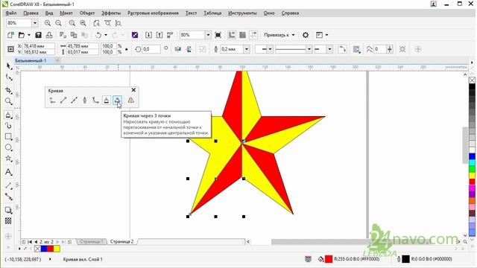
Task: Open the start arrowhead dropdown
Action: (270, 49)
